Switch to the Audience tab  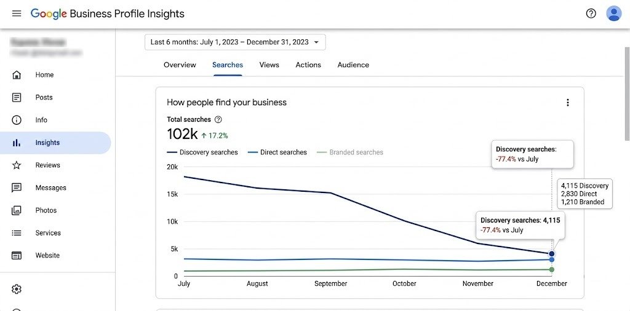[x=353, y=65]
